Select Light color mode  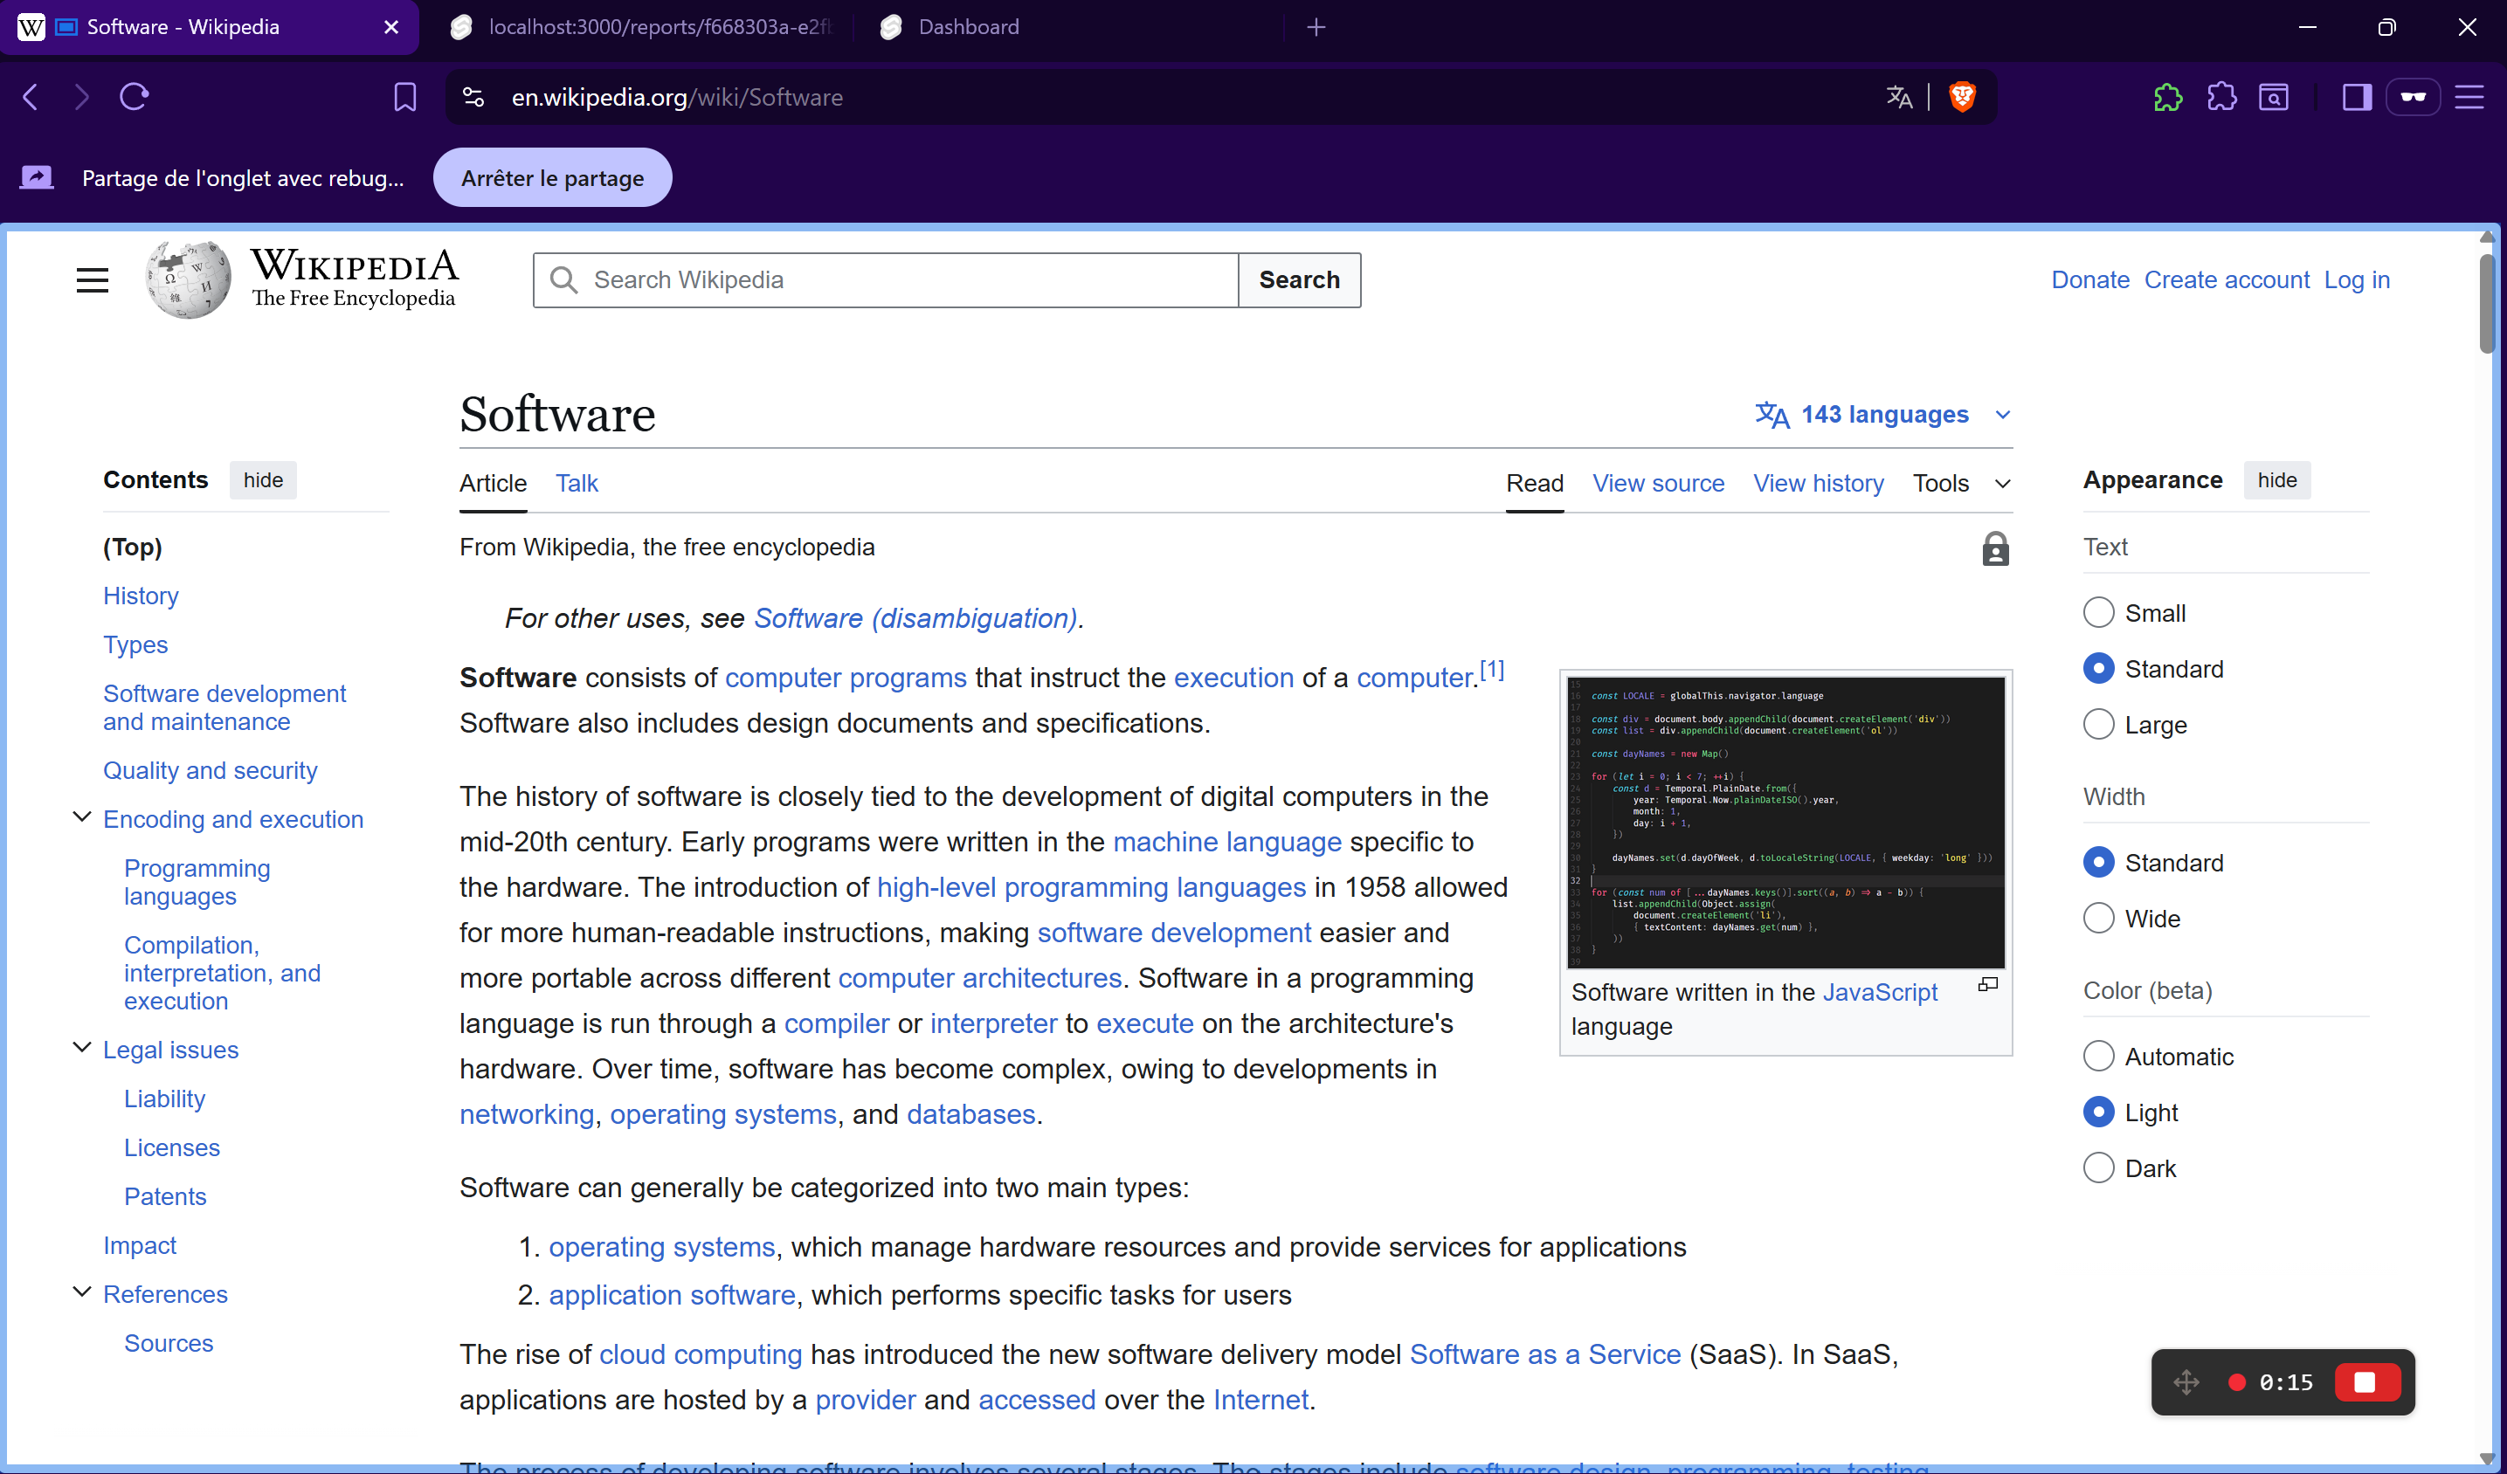pyautogui.click(x=2098, y=1112)
